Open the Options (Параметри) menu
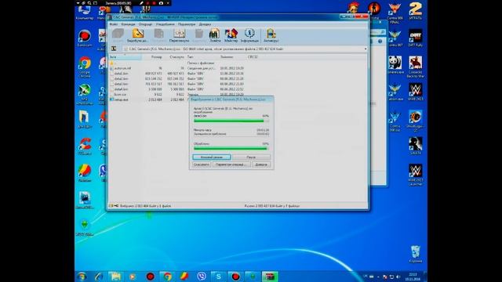 click(x=187, y=24)
